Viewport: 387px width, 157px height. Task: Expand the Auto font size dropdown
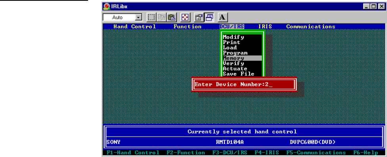click(x=138, y=18)
